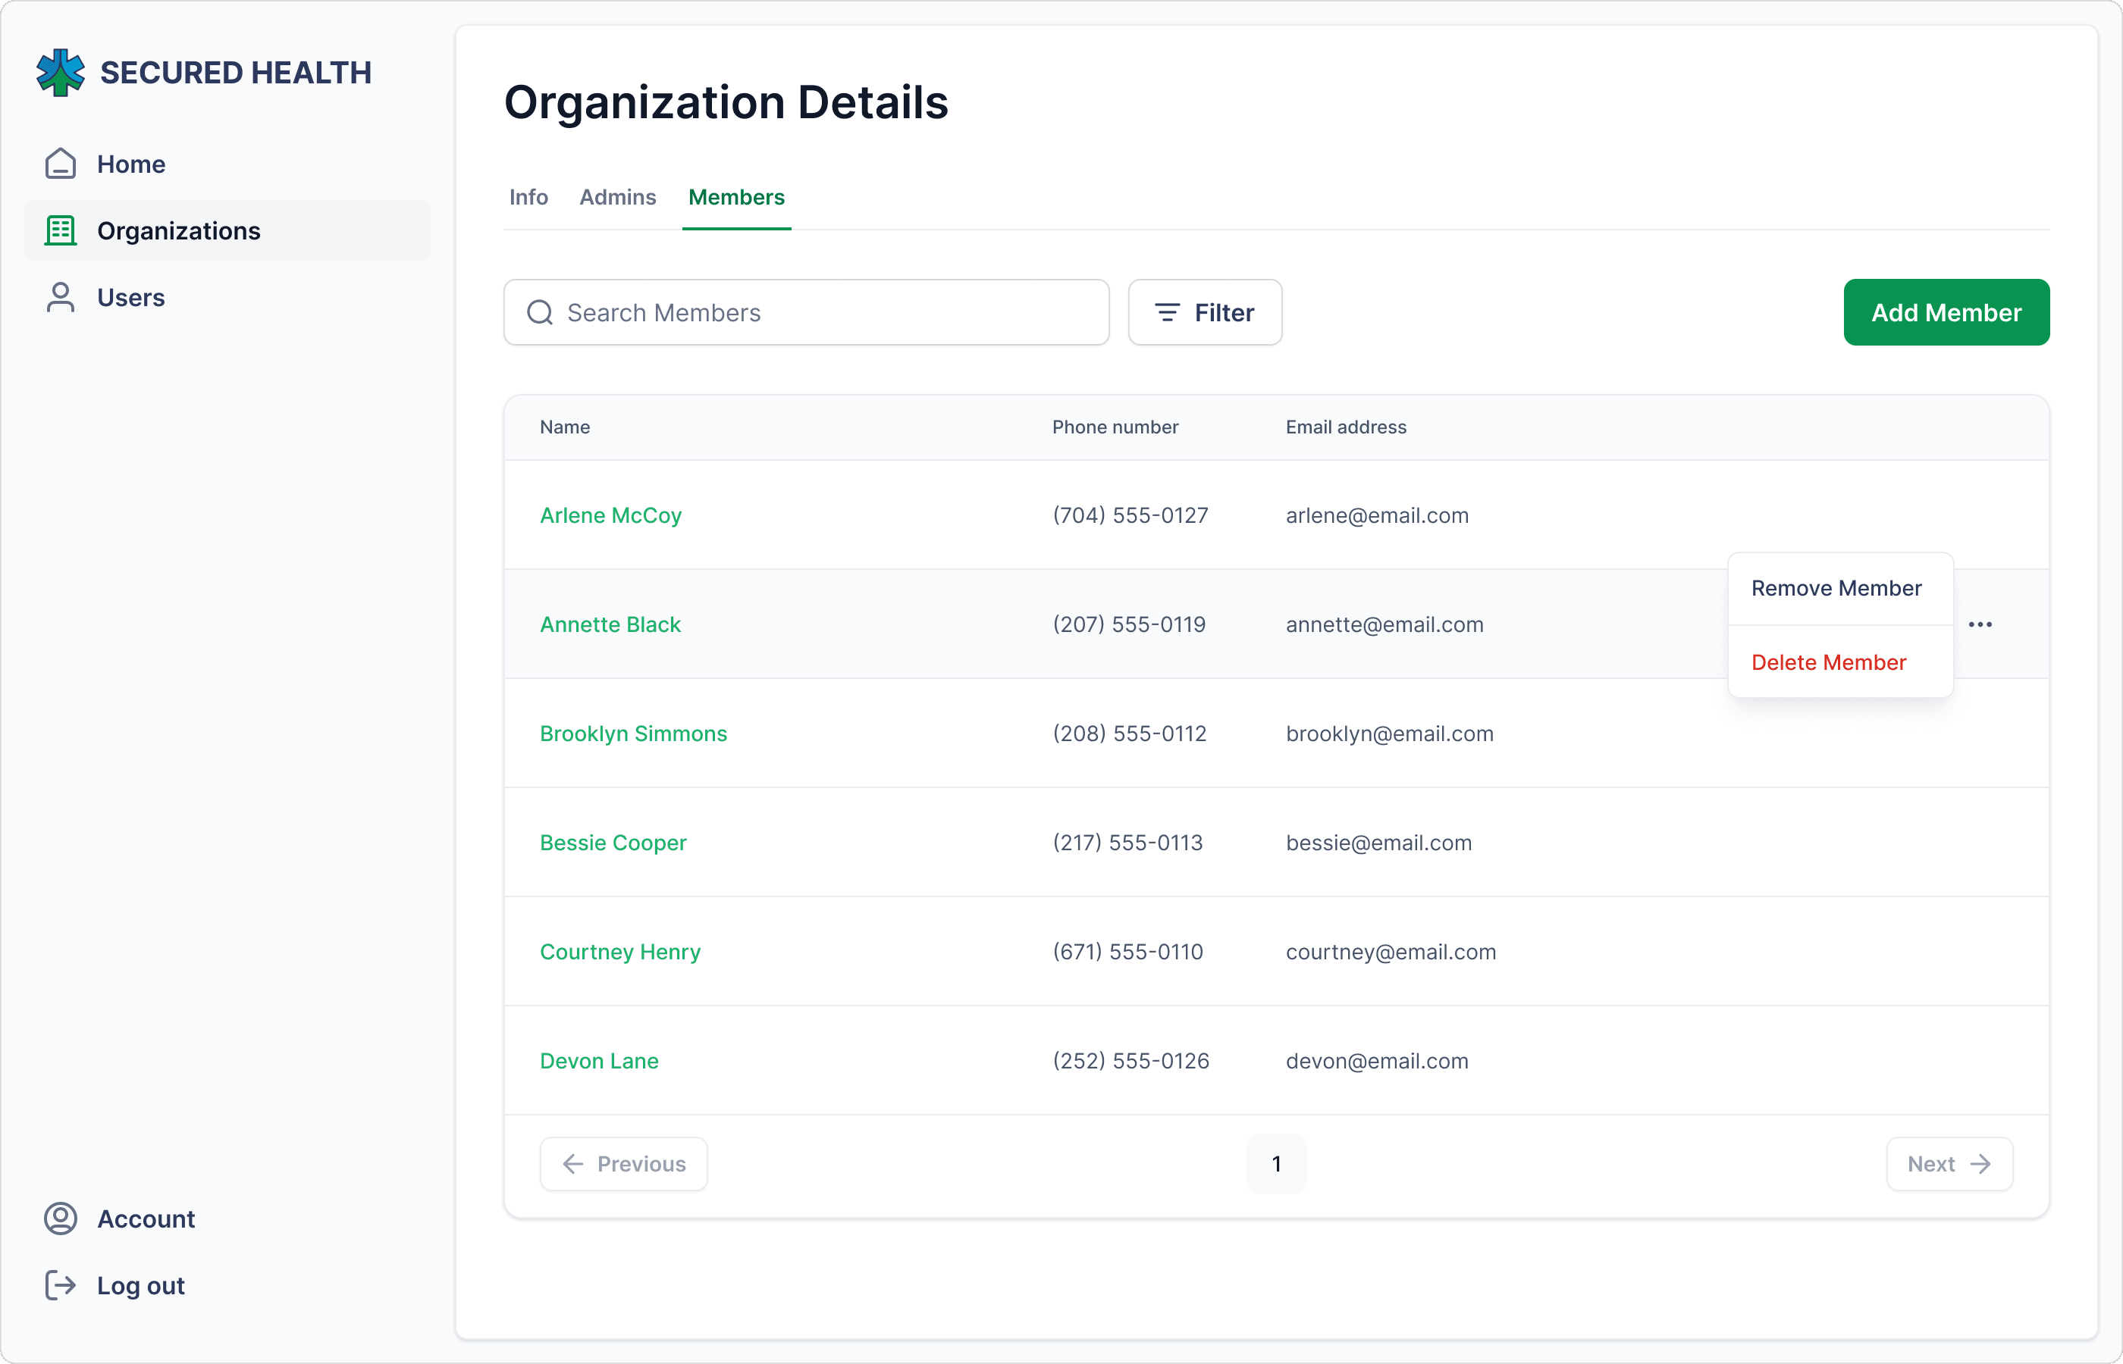Image resolution: width=2123 pixels, height=1364 pixels.
Task: Click the magnifier icon in search box
Action: click(x=540, y=313)
